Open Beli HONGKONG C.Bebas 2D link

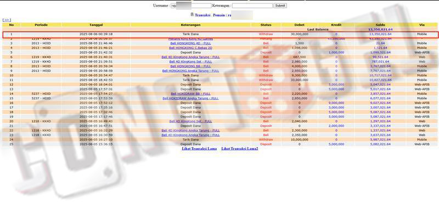pyautogui.click(x=190, y=48)
